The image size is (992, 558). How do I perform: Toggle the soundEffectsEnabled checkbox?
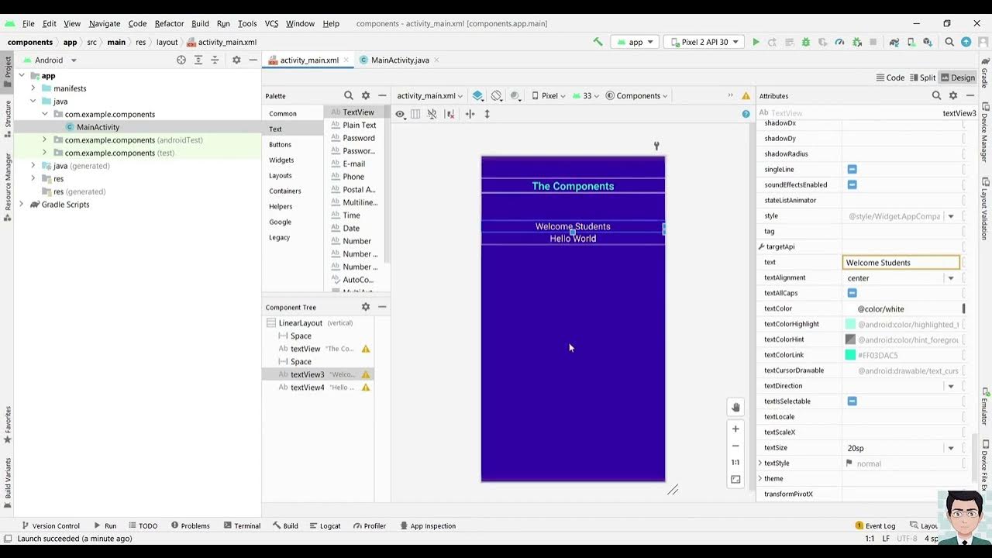(852, 184)
